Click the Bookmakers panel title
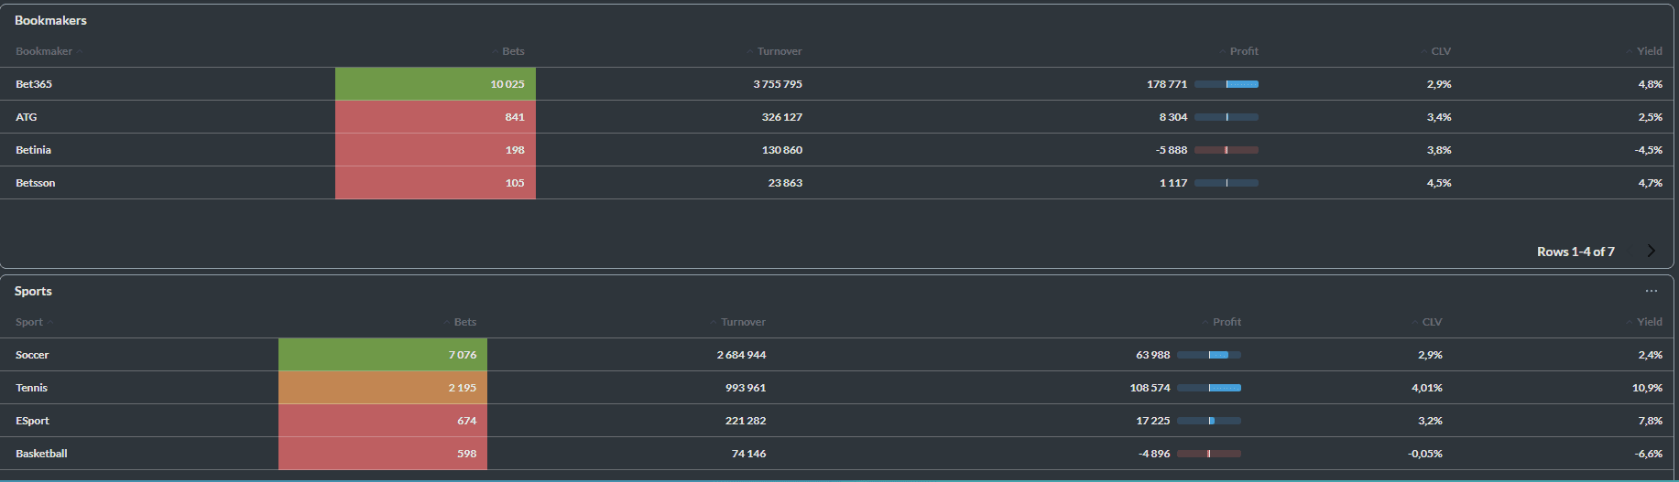Image resolution: width=1679 pixels, height=482 pixels. pos(50,20)
